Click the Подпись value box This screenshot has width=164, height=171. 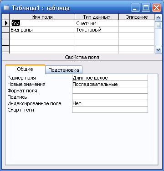coord(110,97)
